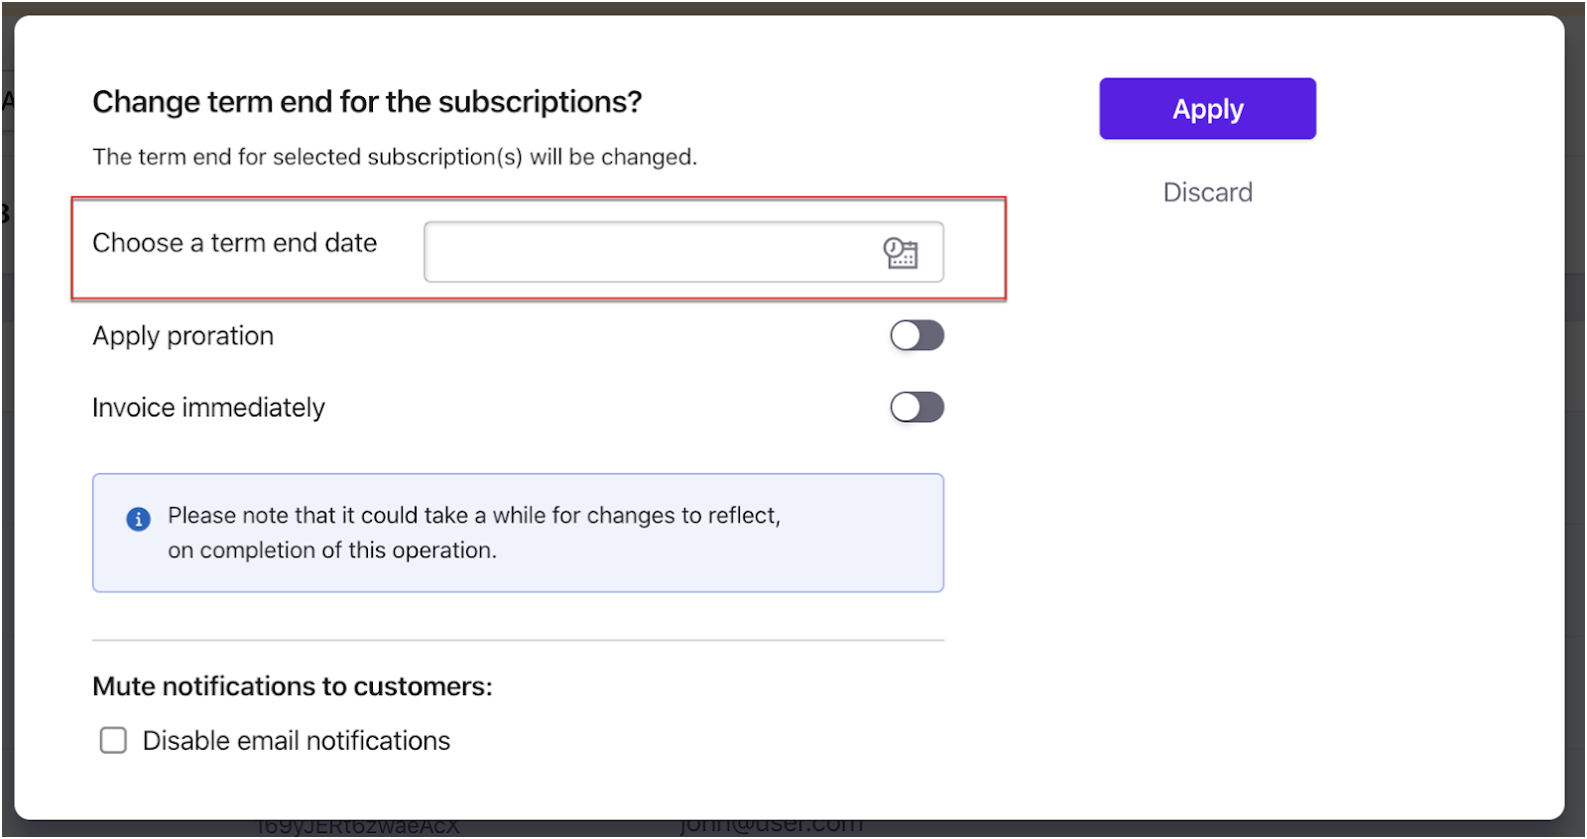Click the 'Apply proration' label text
The image size is (1587, 839).
(183, 336)
